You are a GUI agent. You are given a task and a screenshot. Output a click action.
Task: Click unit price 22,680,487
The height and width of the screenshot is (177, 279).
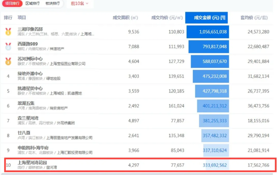(258, 46)
